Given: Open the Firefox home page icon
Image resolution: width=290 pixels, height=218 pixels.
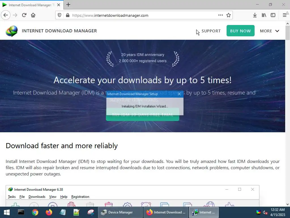Looking at the screenshot, I should click(33, 15).
